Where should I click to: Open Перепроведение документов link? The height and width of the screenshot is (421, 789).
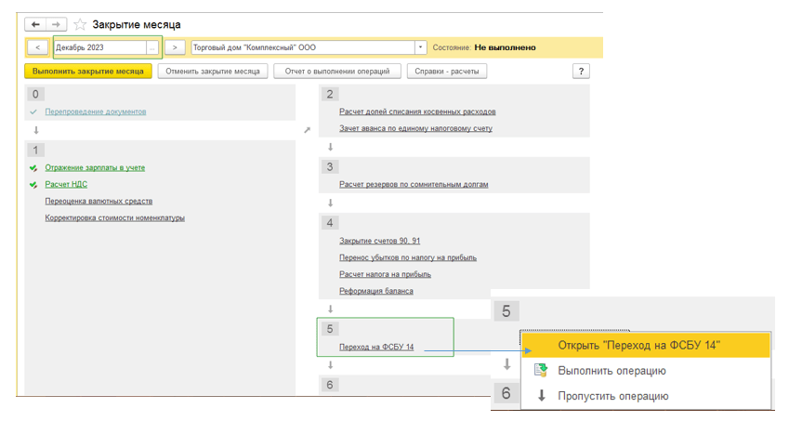(96, 112)
